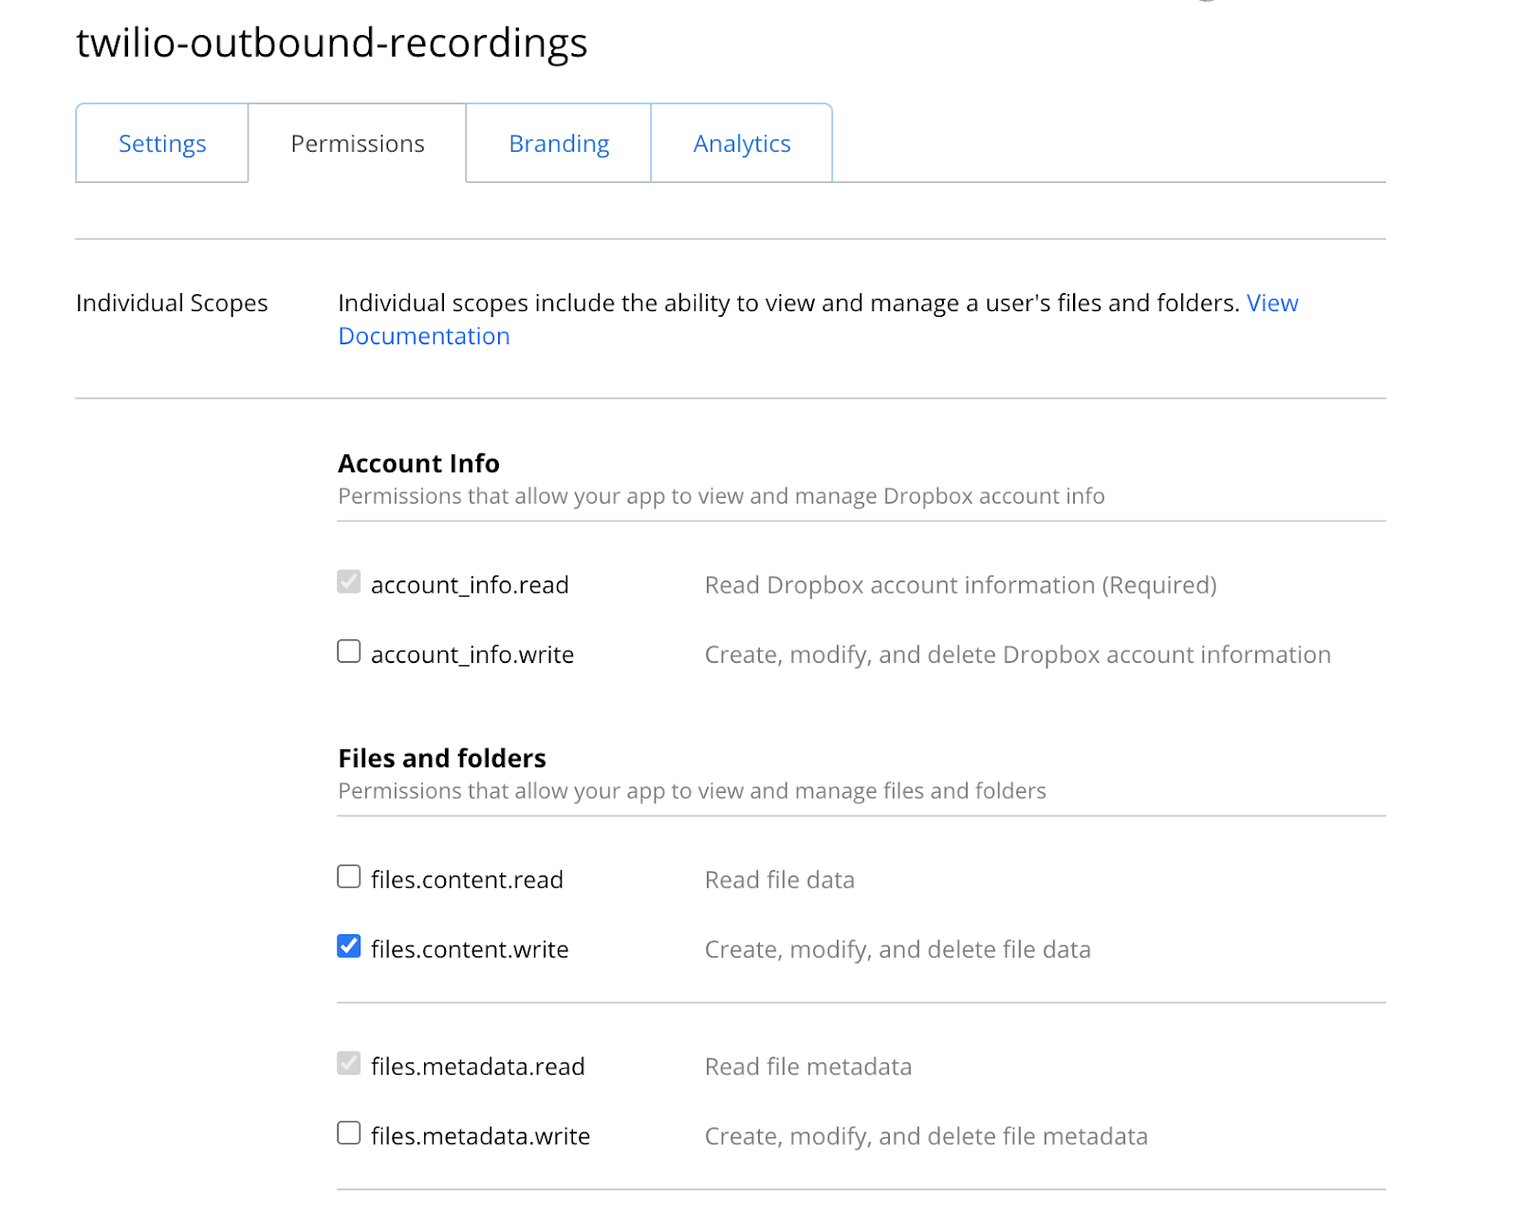Open the Analytics tab
Screen dimensions: 1518x1216
[x=742, y=143]
